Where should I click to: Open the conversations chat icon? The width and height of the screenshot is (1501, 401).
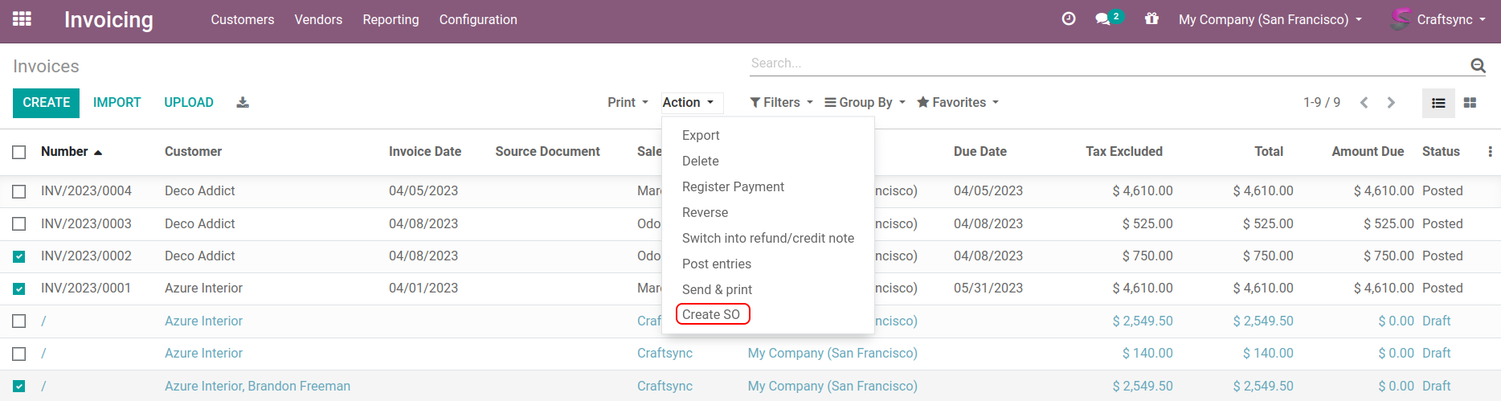coord(1103,19)
